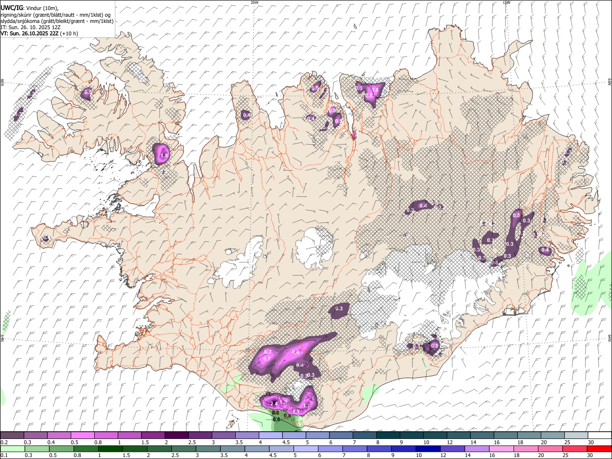612x459 pixels.
Task: Click the 'VT: Sun. 26.10.2025 22Z (+10 h)' line
Action: [39, 33]
